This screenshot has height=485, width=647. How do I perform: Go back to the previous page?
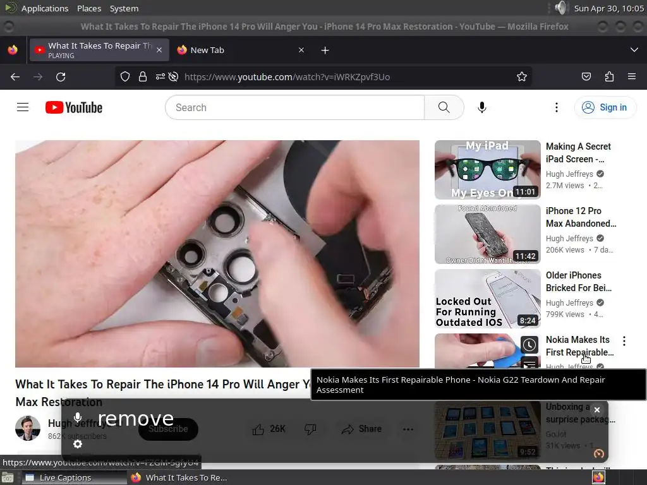click(15, 76)
